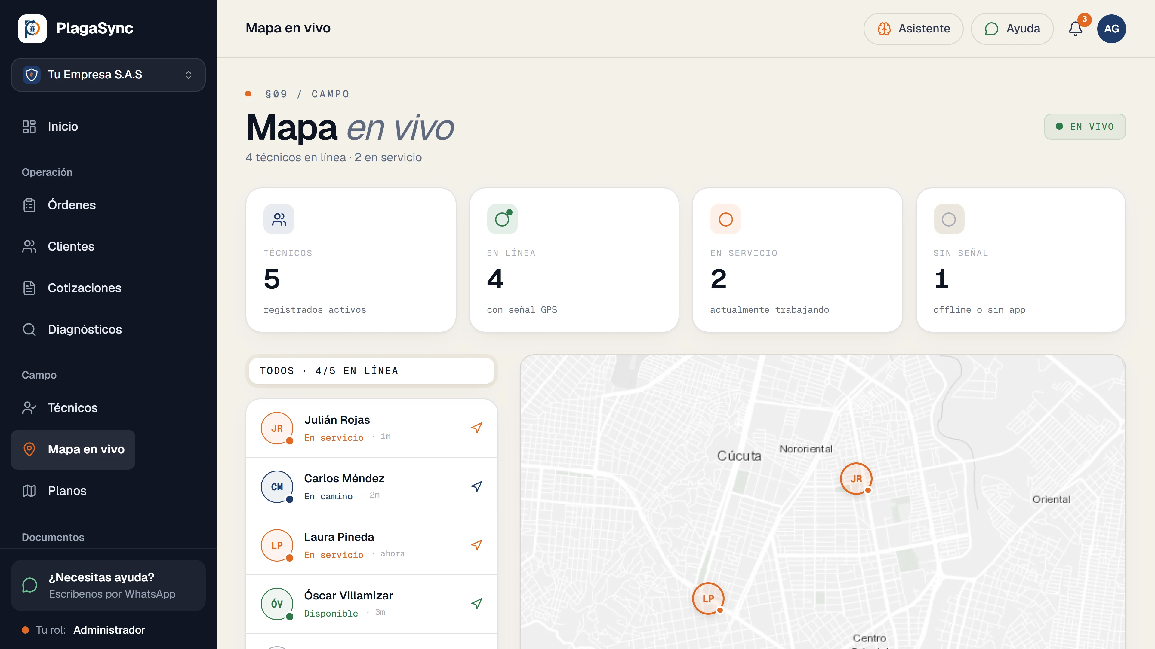
Task: Open Planos from the Campo section
Action: point(54,491)
